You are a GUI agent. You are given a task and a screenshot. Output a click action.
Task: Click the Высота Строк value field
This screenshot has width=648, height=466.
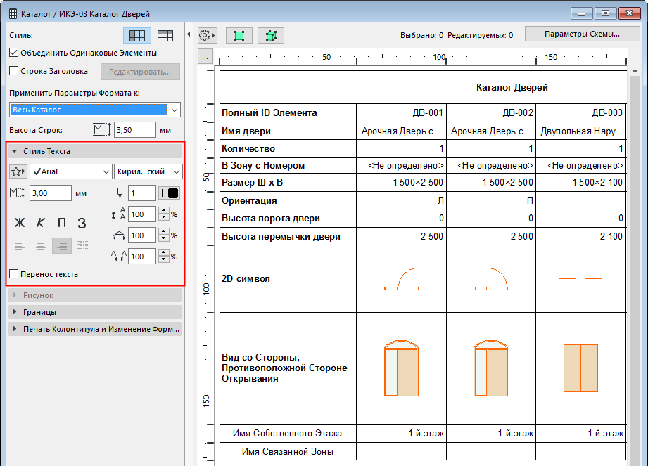click(134, 130)
